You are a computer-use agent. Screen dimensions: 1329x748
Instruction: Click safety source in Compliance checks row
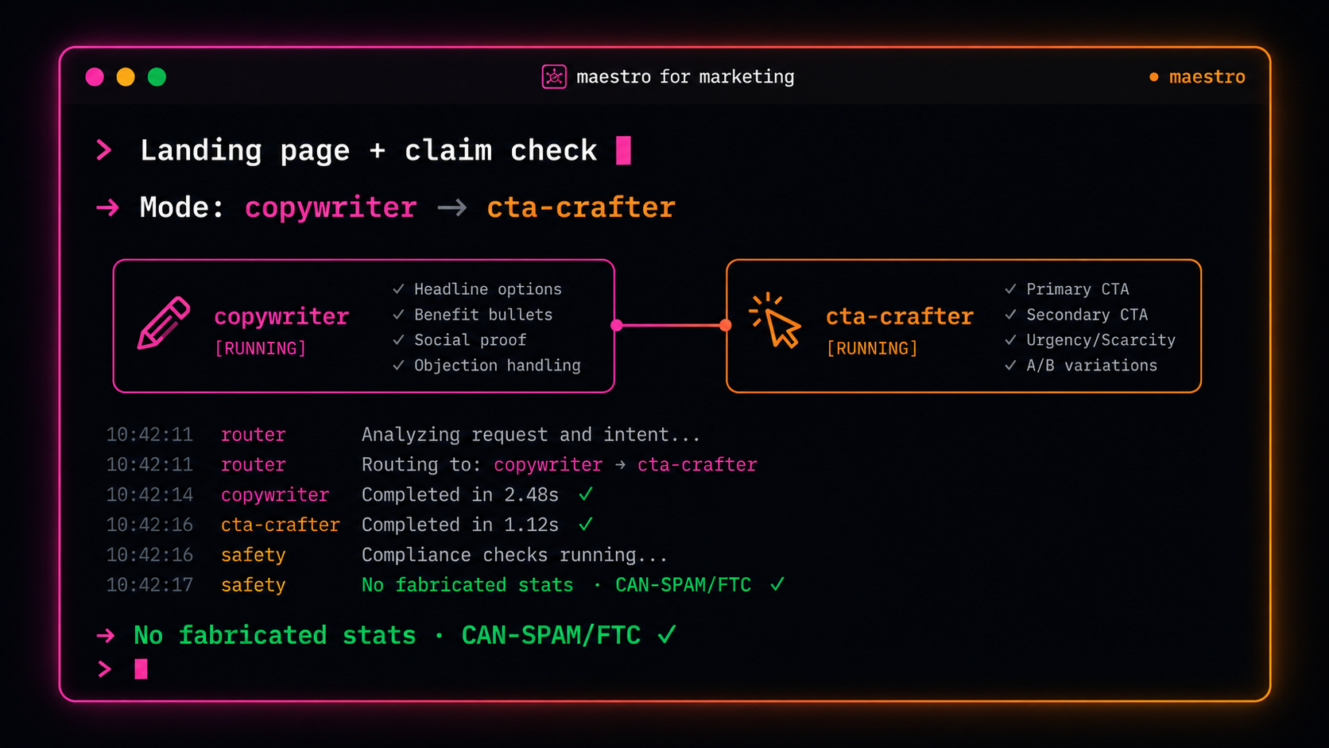(254, 555)
